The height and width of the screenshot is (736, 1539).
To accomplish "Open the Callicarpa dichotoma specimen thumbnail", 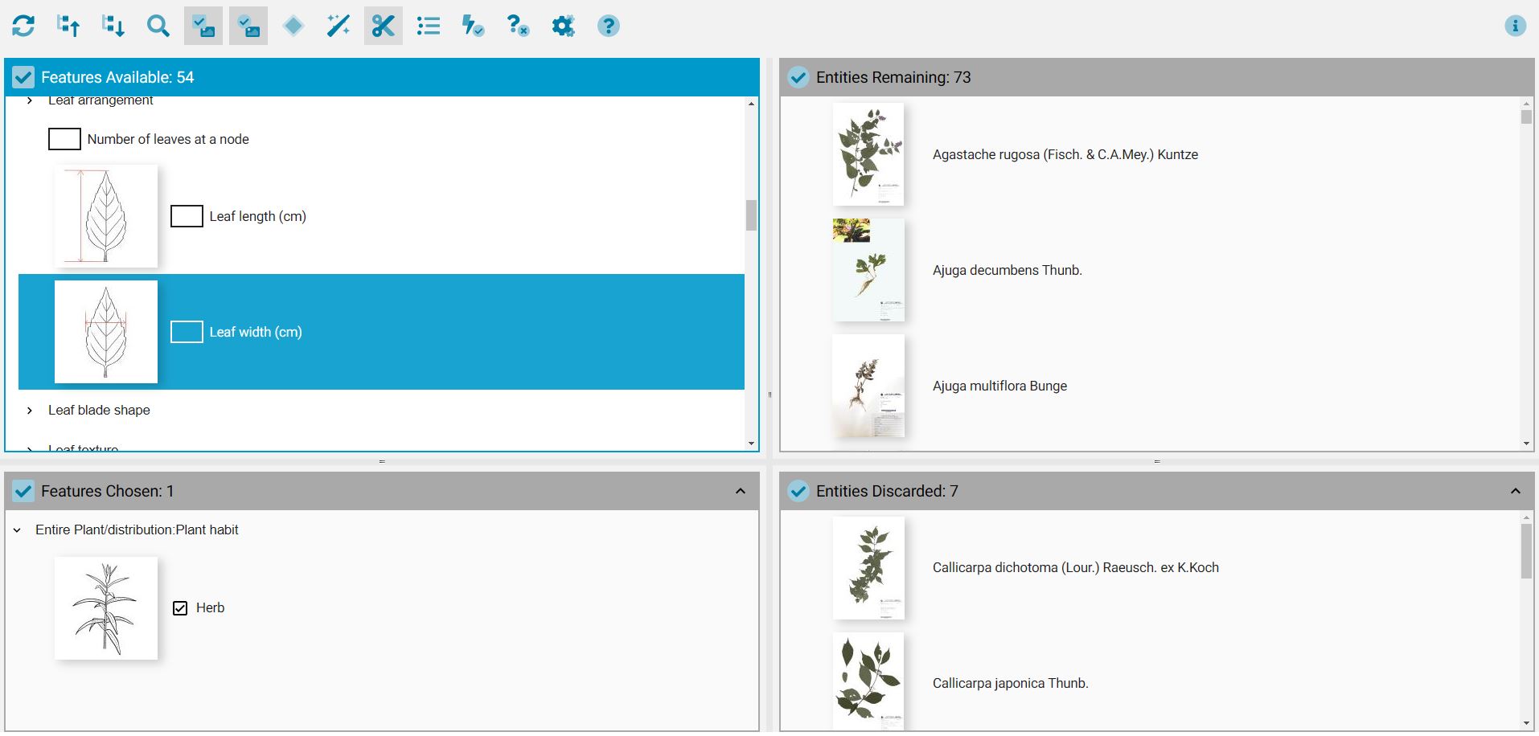I will (x=868, y=568).
